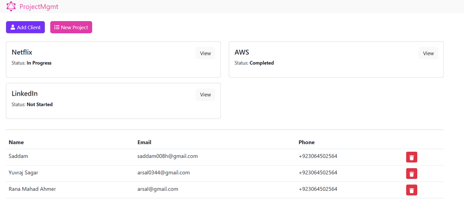Click the AWS project card heading

(242, 52)
